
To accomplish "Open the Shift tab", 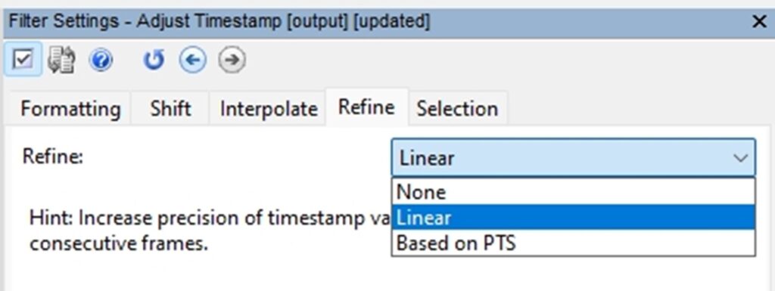I will 170,109.
